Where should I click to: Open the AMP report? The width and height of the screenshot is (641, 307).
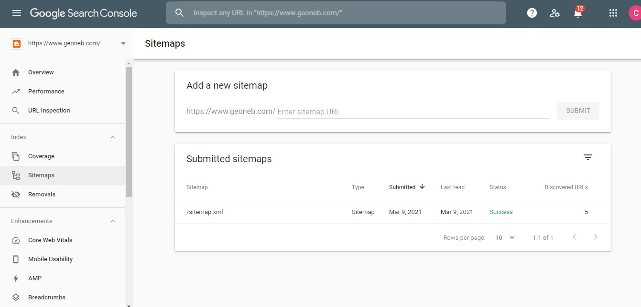[63, 278]
